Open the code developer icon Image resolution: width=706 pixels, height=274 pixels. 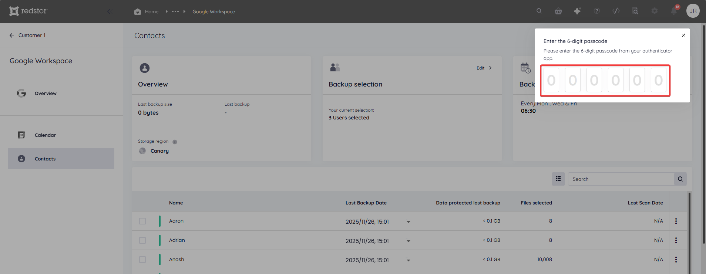tap(616, 11)
